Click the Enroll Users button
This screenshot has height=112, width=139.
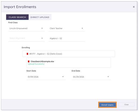click(107, 105)
